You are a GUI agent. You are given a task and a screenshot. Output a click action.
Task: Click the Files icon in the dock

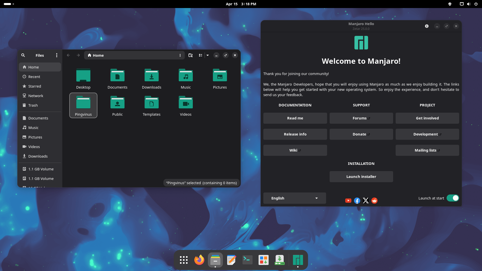click(215, 260)
